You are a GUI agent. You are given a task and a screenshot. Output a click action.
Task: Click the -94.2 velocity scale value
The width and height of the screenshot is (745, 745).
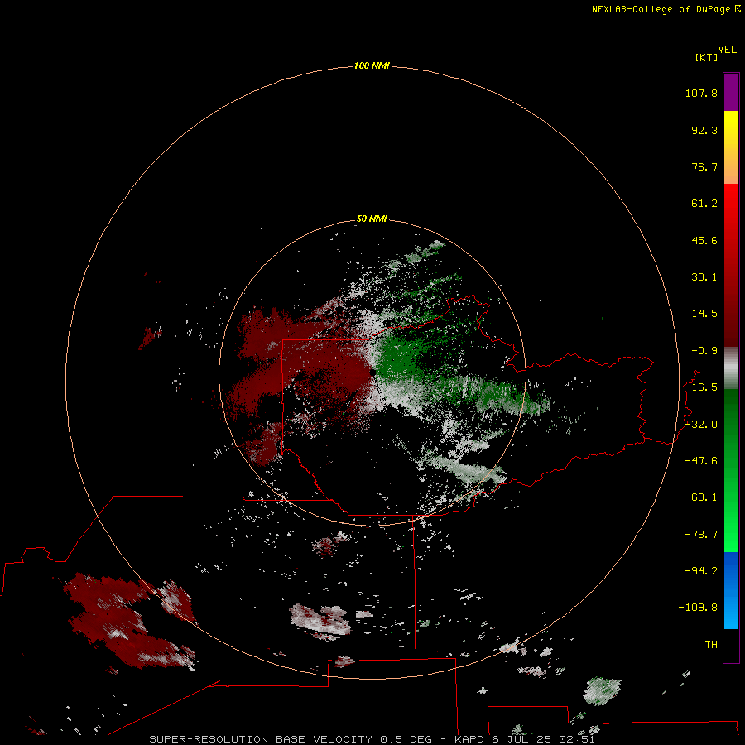pos(701,570)
